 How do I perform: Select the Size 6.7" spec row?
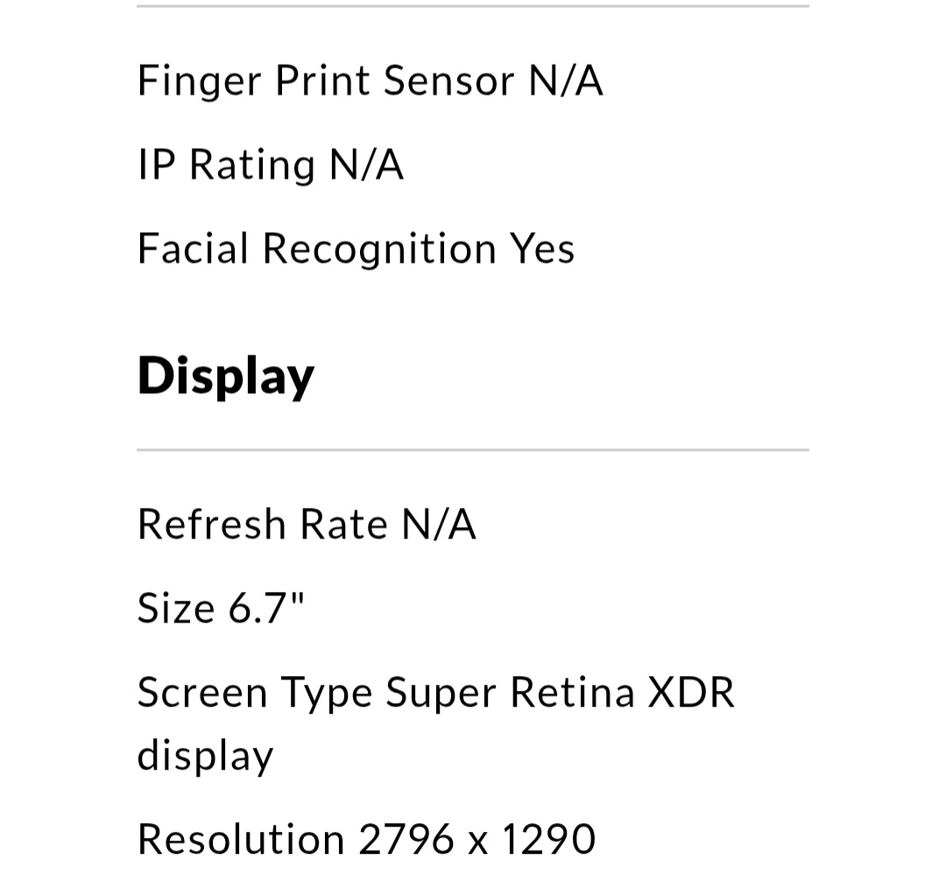click(221, 608)
